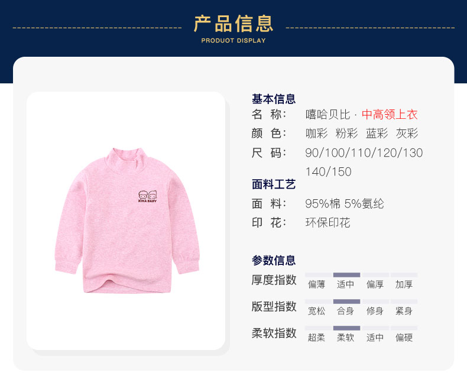This screenshot has width=467, height=392.
Task: Click the 超柔 softness label
Action: [x=316, y=338]
